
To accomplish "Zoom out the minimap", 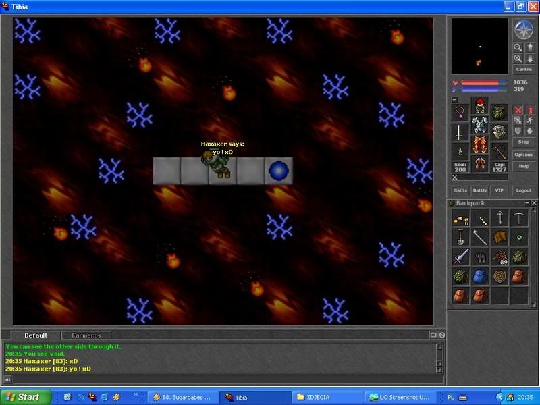I will [x=518, y=47].
